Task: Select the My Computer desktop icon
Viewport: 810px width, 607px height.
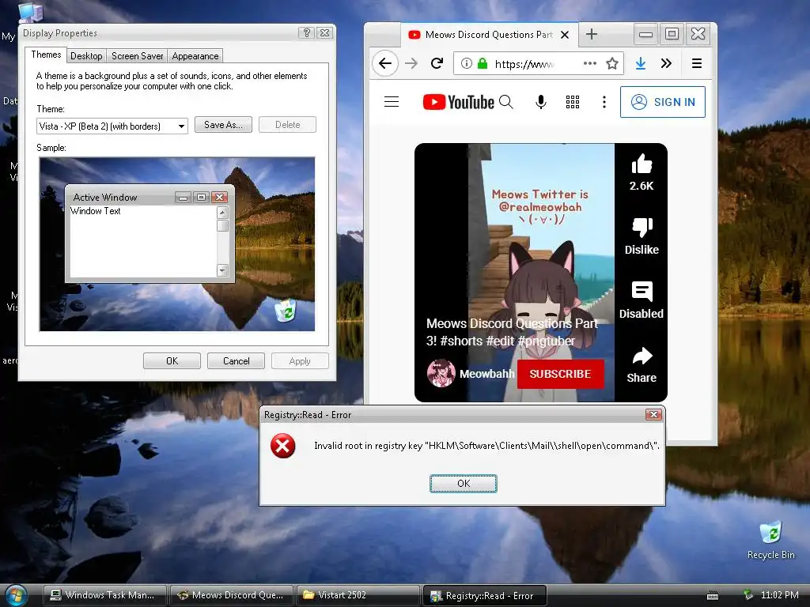Action: 30,13
